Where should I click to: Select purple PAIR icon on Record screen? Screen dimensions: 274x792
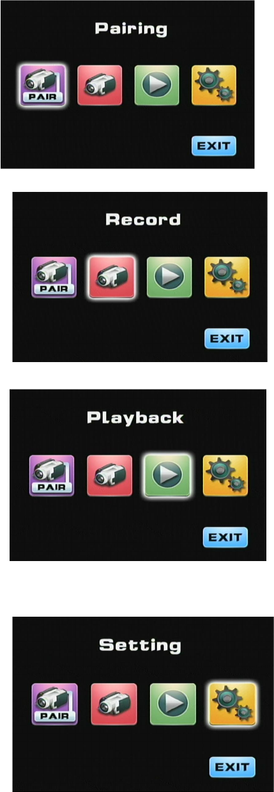[x=54, y=278]
